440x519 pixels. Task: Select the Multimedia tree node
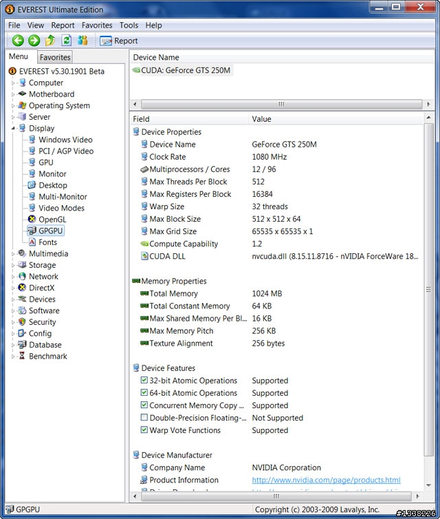coord(48,253)
